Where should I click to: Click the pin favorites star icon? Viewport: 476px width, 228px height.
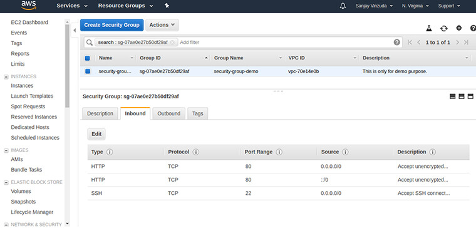point(167,6)
